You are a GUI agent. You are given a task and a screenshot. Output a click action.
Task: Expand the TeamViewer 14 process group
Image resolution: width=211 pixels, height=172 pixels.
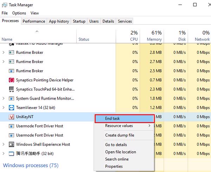click(4, 108)
